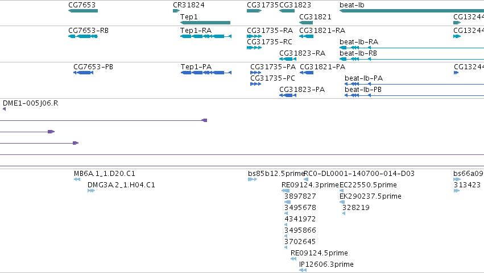The width and height of the screenshot is (484, 273).
Task: Open the CG31735-PC protein label
Action: coord(272,78)
